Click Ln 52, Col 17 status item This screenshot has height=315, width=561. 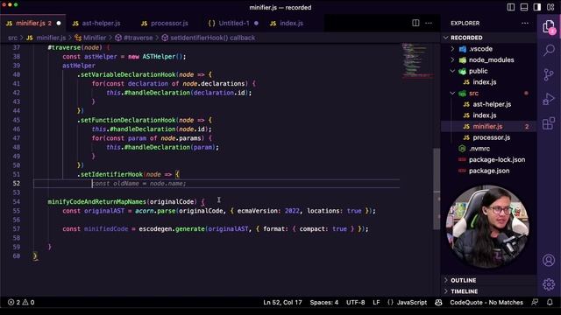(282, 302)
